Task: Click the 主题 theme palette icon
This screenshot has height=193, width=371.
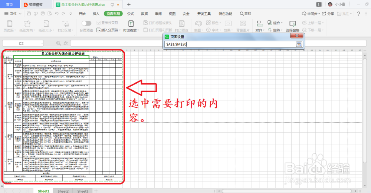Action: 198,23
